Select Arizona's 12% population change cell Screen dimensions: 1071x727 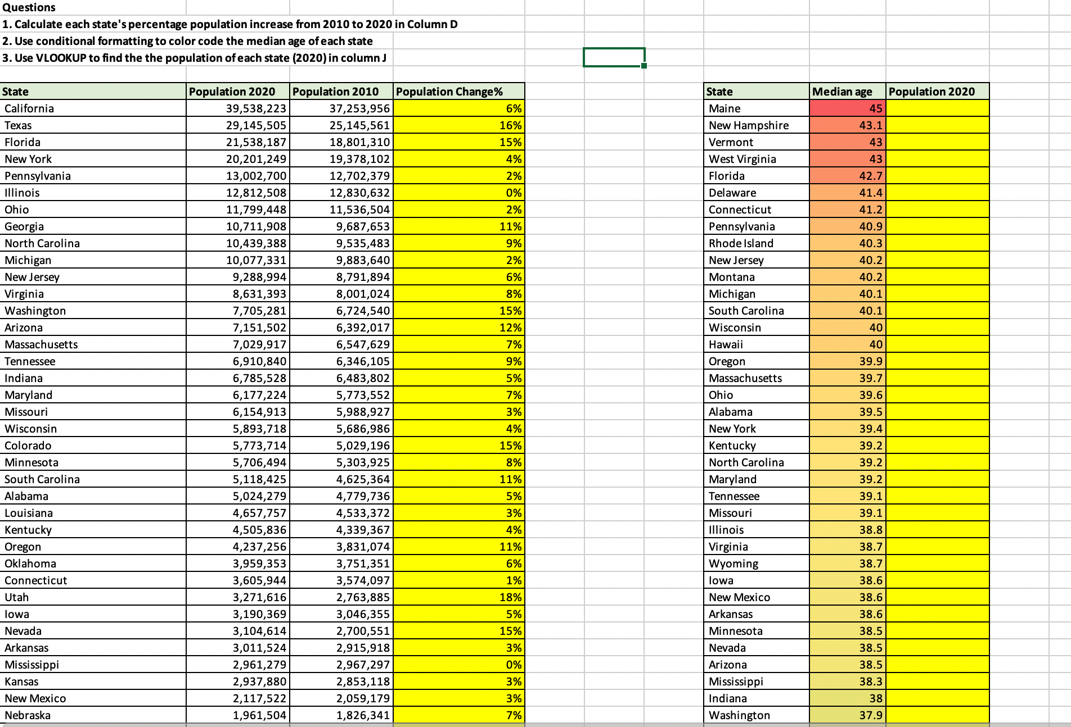point(459,327)
